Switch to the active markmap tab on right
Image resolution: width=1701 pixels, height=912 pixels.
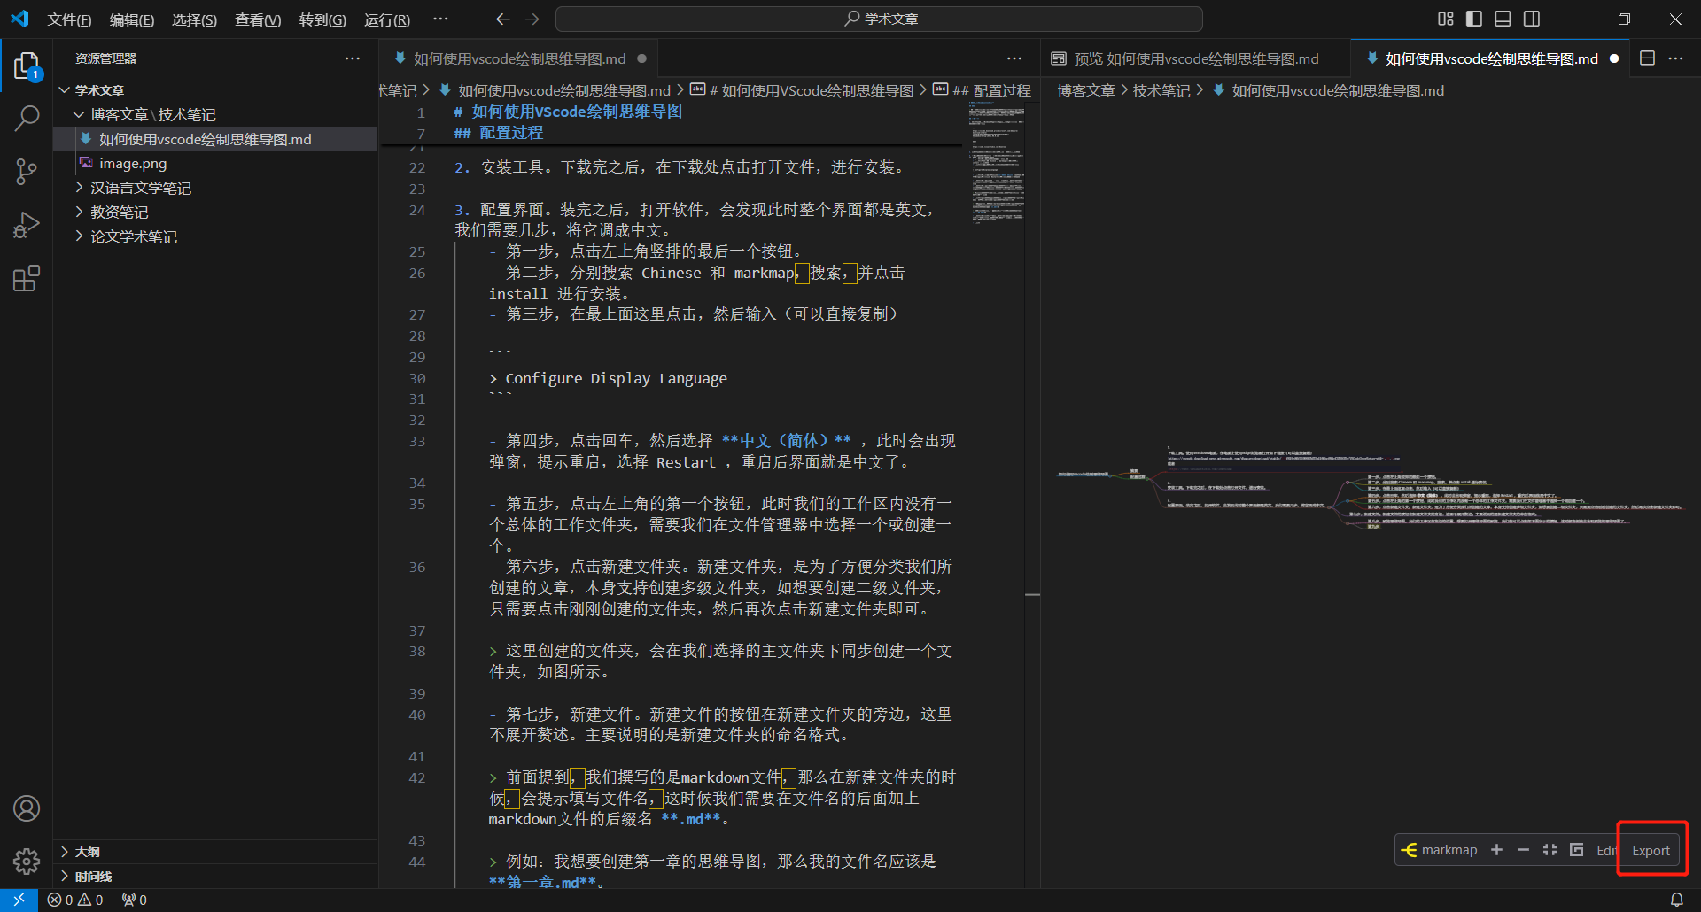(x=1492, y=58)
